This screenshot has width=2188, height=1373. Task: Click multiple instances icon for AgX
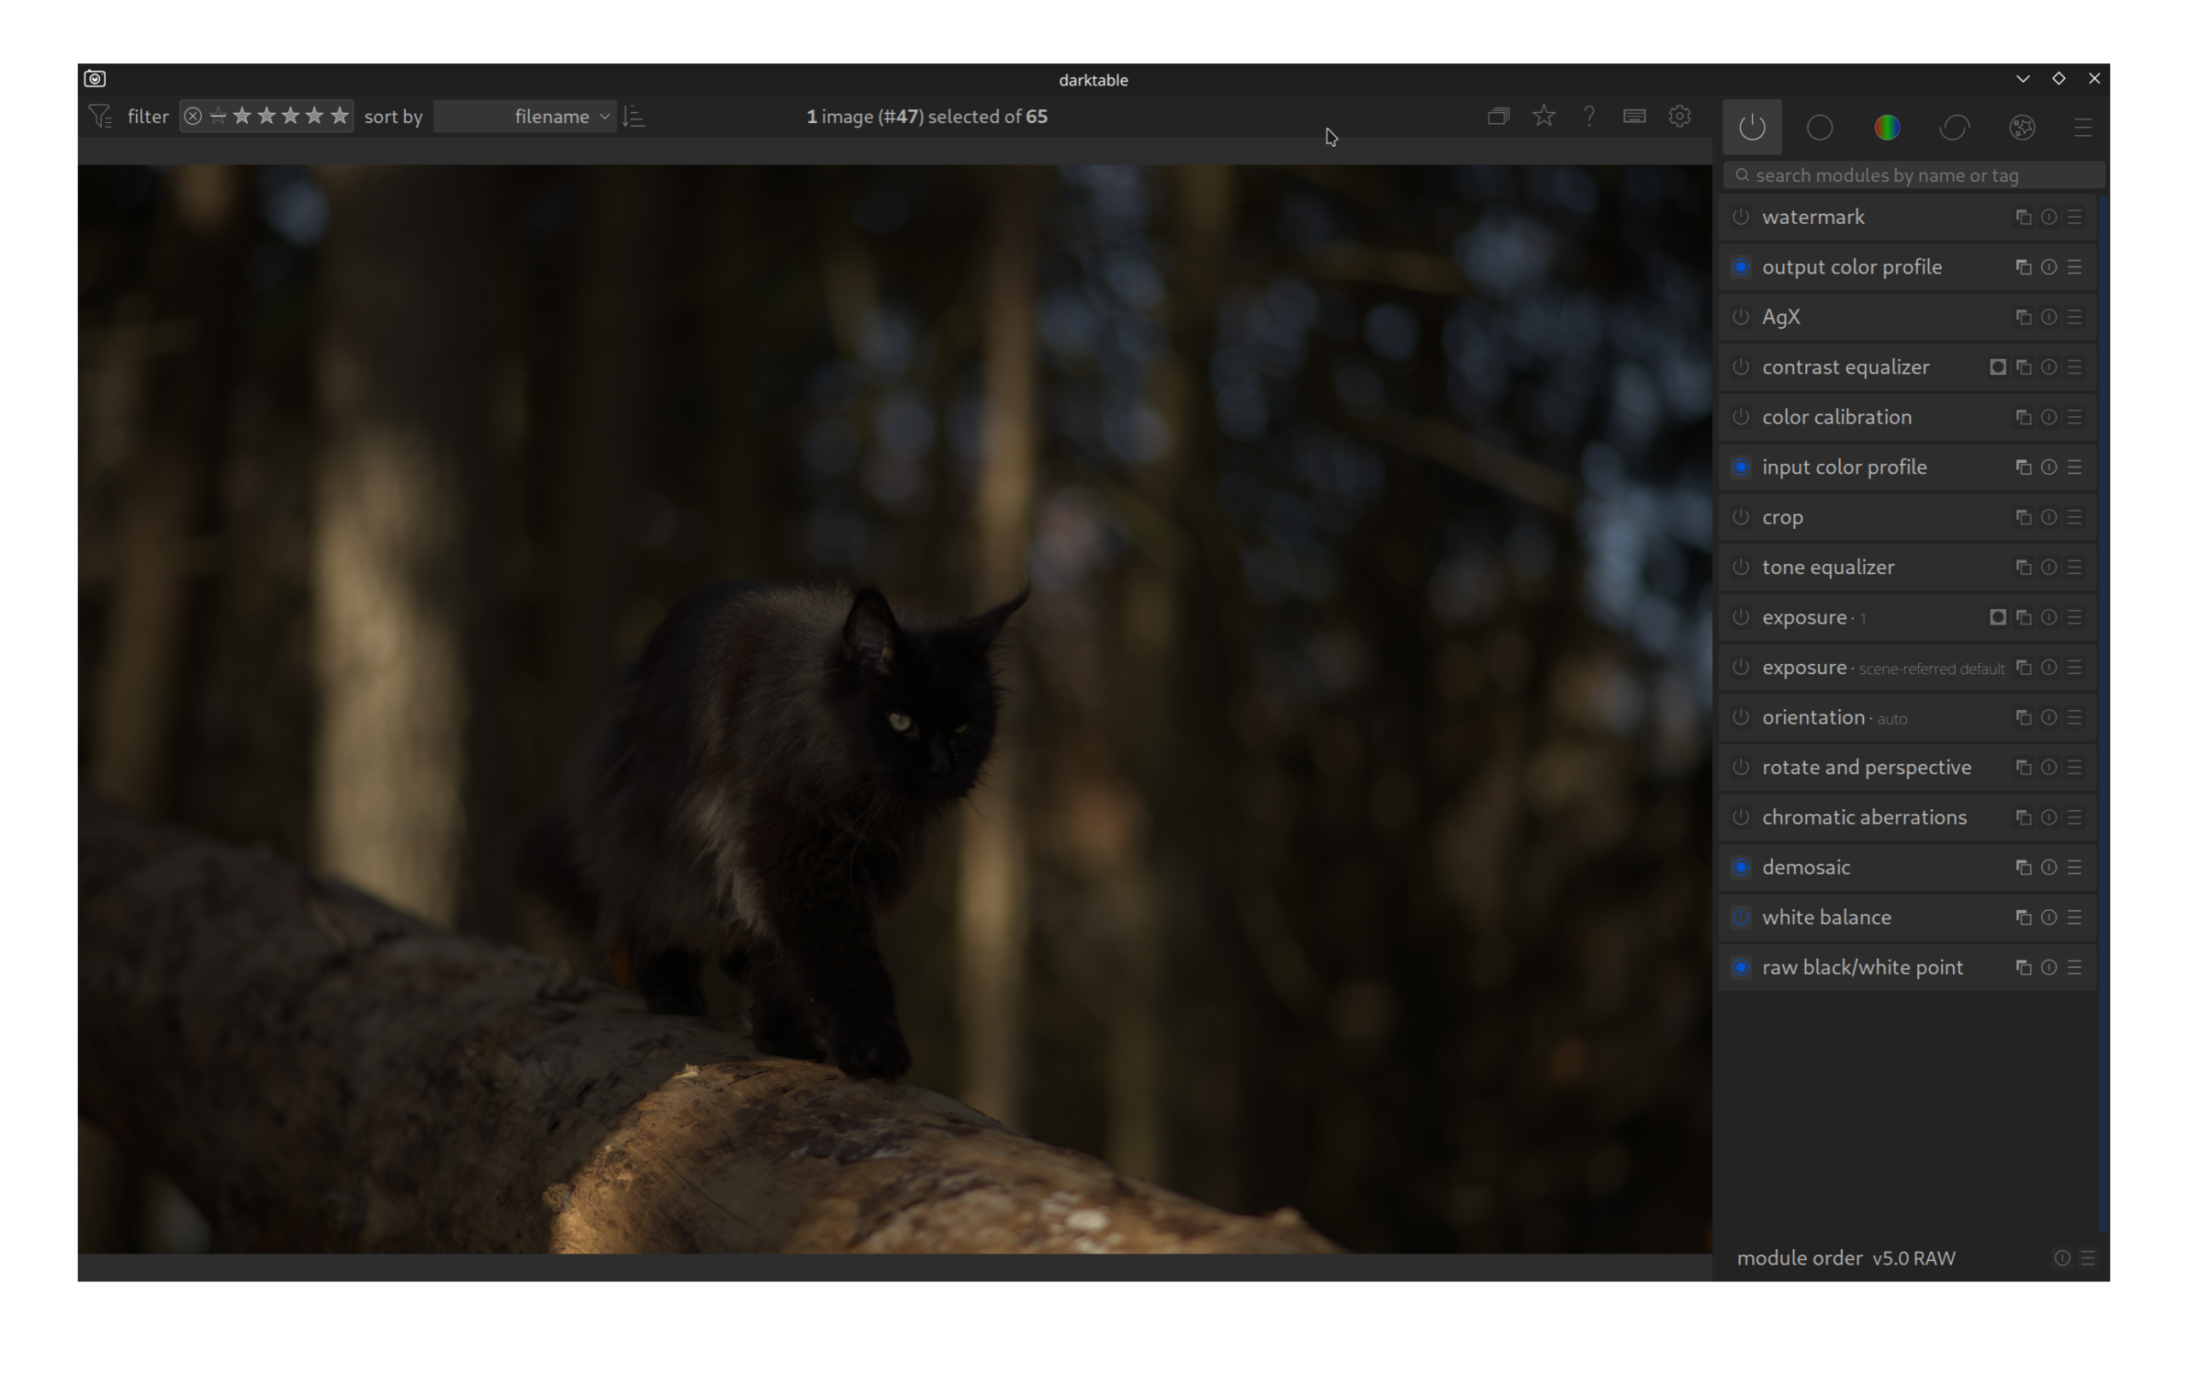click(2023, 317)
